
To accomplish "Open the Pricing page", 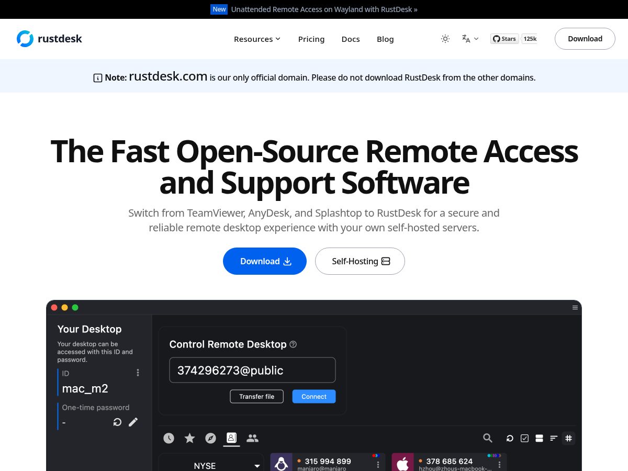I will (x=311, y=39).
